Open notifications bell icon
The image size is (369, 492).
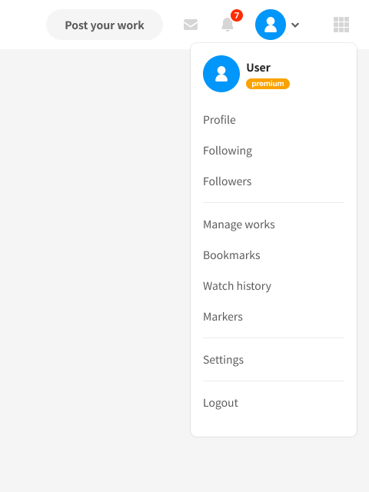pos(228,25)
